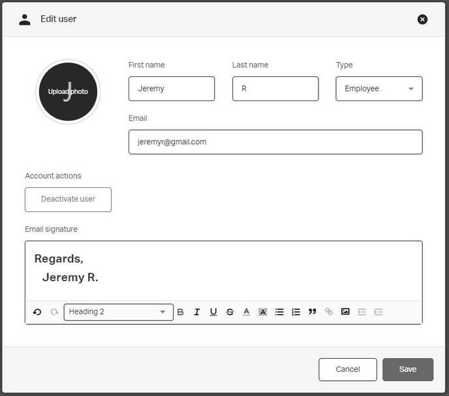Focus the First name field containing Jeremy
The image size is (449, 396).
171,89
